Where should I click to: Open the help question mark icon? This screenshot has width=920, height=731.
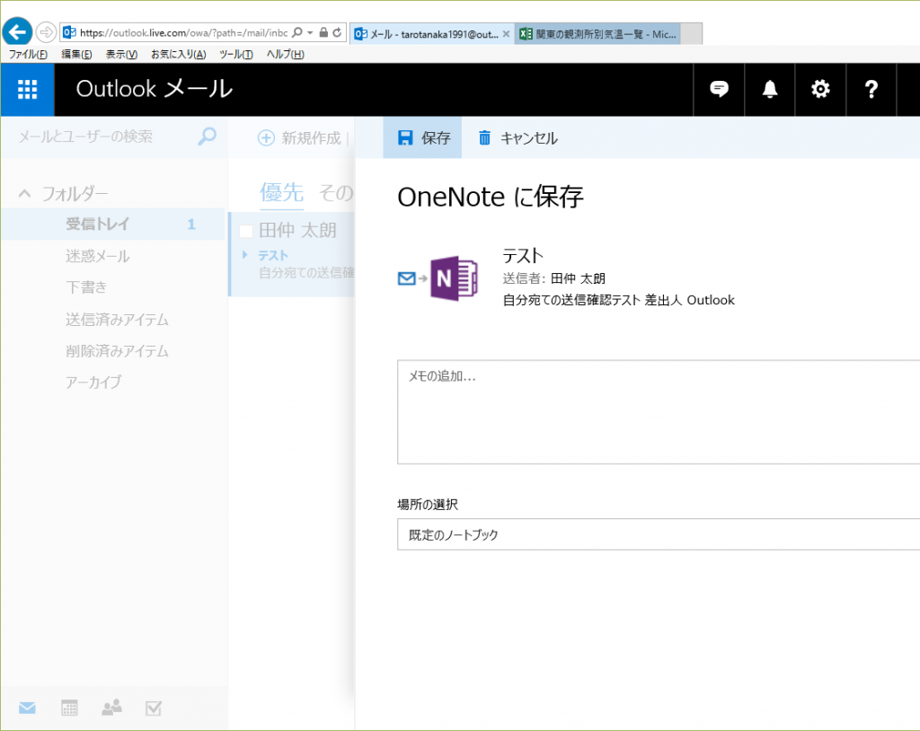coord(871,89)
